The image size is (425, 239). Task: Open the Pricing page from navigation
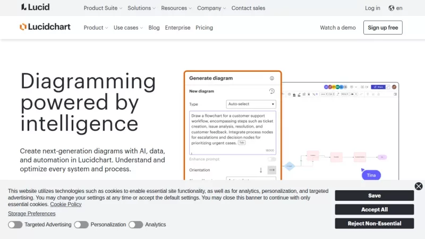pyautogui.click(x=204, y=28)
